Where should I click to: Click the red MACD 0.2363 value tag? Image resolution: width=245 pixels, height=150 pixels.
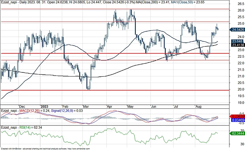point(238,116)
